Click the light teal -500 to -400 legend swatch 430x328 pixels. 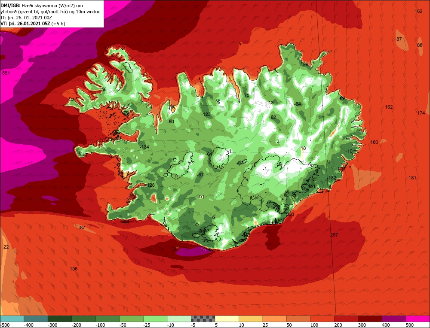12,319
